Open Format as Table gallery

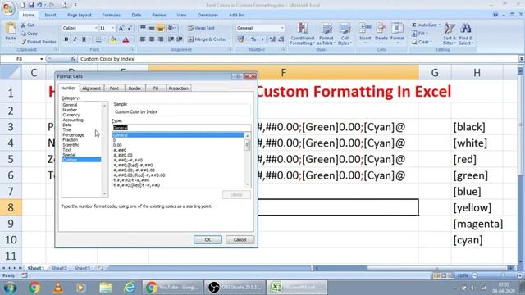click(326, 34)
